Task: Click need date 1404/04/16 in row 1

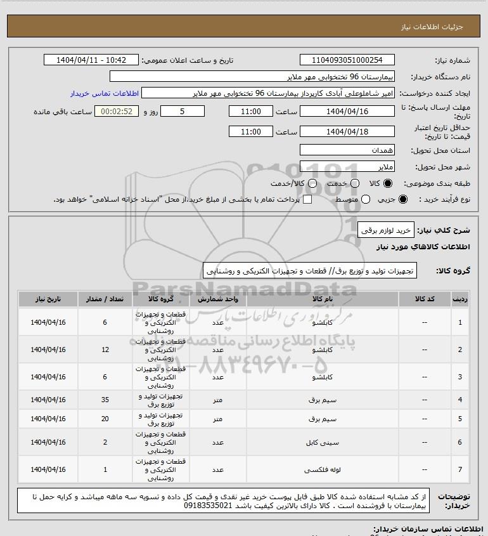Action: tap(48, 322)
